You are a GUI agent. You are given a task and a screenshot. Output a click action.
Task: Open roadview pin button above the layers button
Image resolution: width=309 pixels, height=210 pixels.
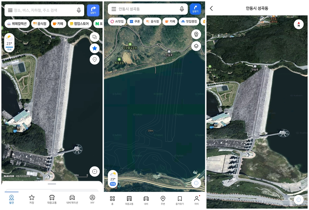196,34
